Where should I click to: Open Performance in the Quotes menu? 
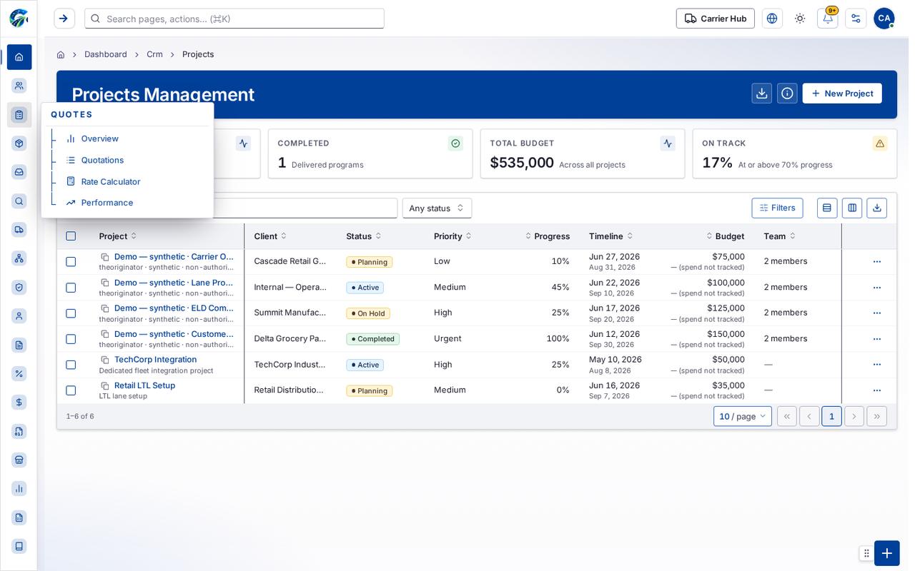[107, 203]
